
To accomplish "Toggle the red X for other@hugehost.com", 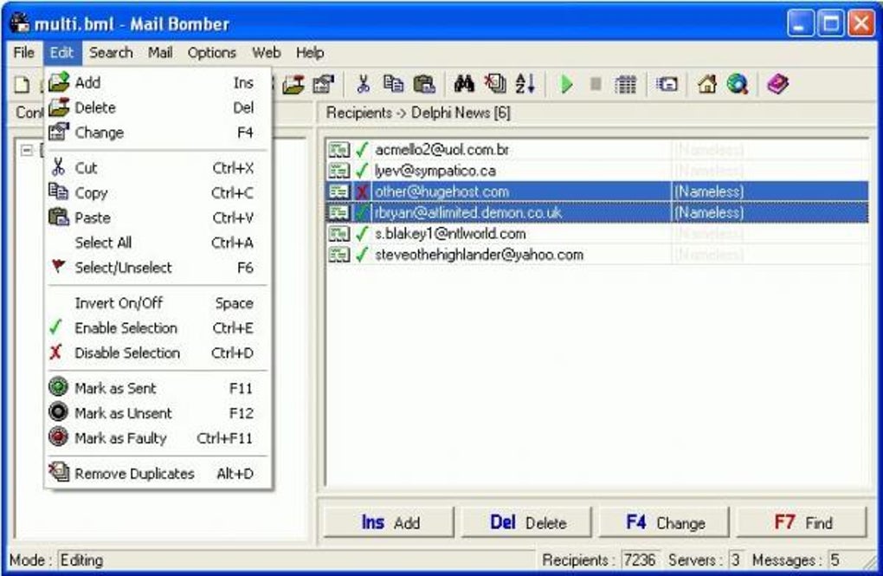I will (x=362, y=192).
